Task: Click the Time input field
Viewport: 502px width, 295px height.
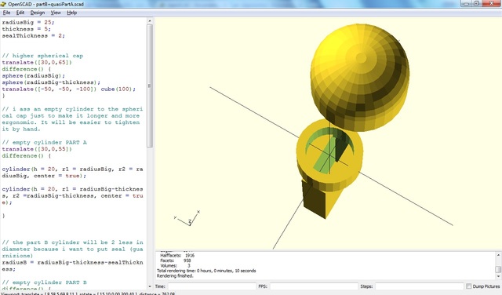Action: [212, 286]
